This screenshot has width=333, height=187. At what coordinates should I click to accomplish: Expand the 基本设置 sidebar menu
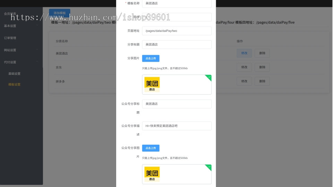21,26
